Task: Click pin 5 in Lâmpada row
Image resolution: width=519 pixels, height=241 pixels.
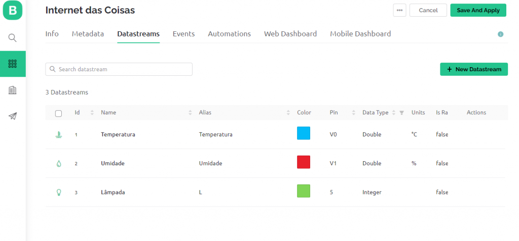Action: [x=331, y=192]
